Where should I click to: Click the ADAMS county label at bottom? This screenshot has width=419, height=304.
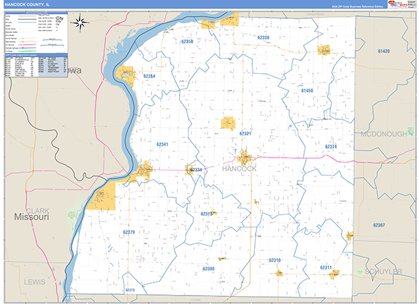[196, 300]
